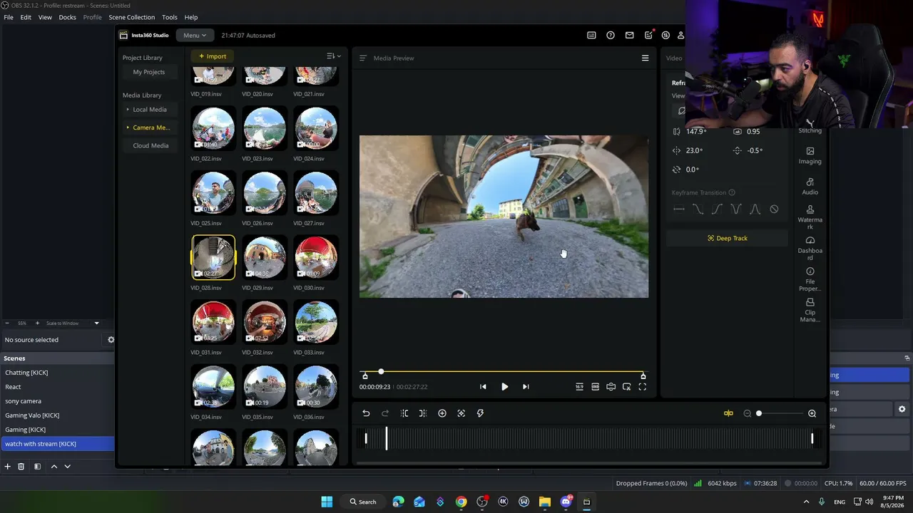Expand the Local Media section

[x=149, y=110]
